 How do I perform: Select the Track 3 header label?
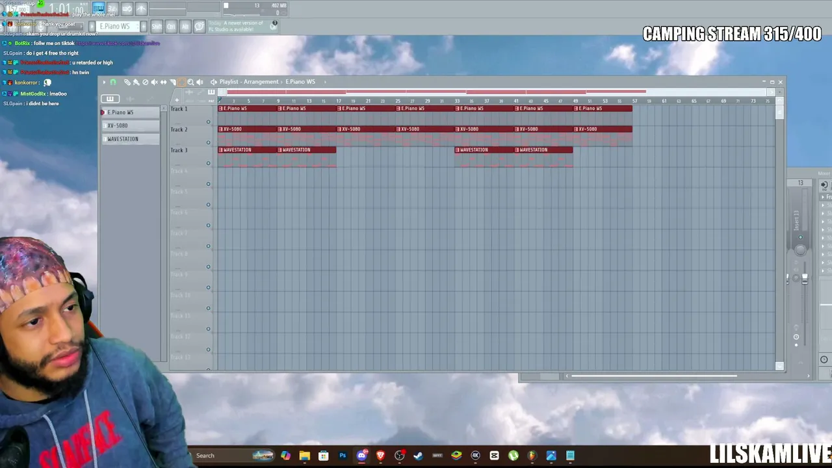(x=179, y=150)
